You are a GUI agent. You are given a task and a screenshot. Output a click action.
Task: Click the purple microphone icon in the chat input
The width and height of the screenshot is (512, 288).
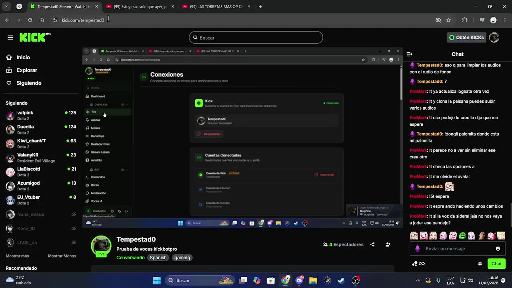coord(418,248)
